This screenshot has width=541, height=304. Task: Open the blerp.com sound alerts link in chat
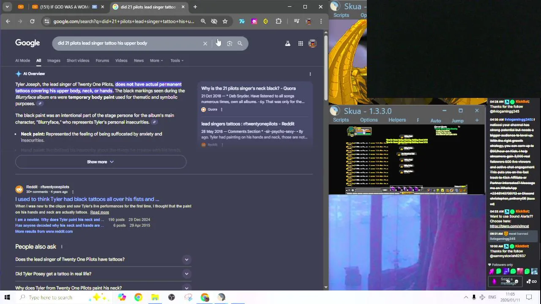click(x=509, y=226)
